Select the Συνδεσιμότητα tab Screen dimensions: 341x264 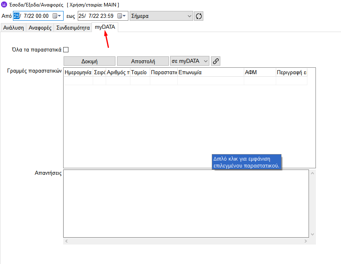pyautogui.click(x=73, y=28)
